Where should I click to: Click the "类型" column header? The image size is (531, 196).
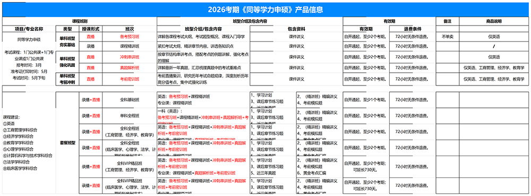click(67, 29)
